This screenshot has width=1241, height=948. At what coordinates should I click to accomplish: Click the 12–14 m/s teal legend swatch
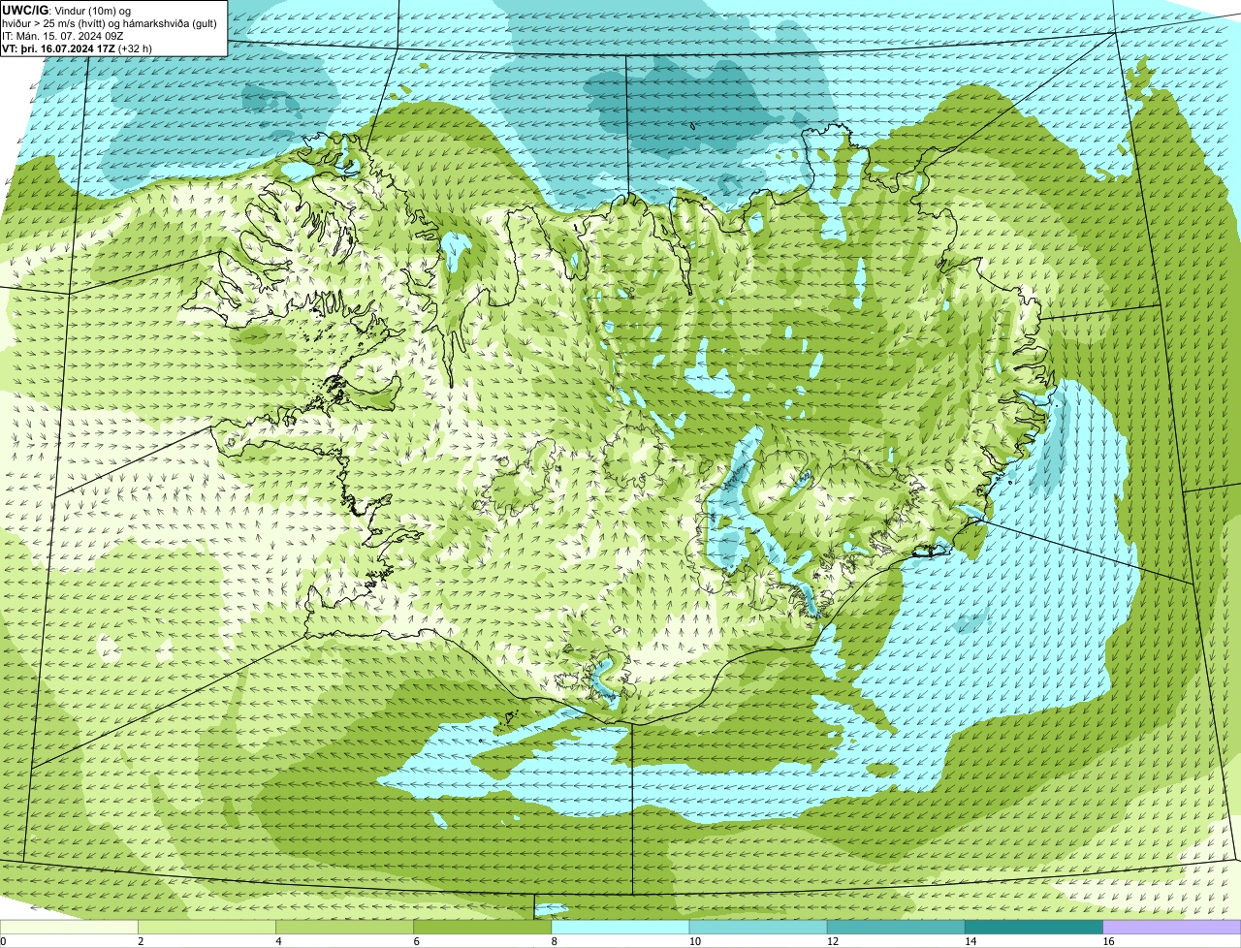coord(896,927)
